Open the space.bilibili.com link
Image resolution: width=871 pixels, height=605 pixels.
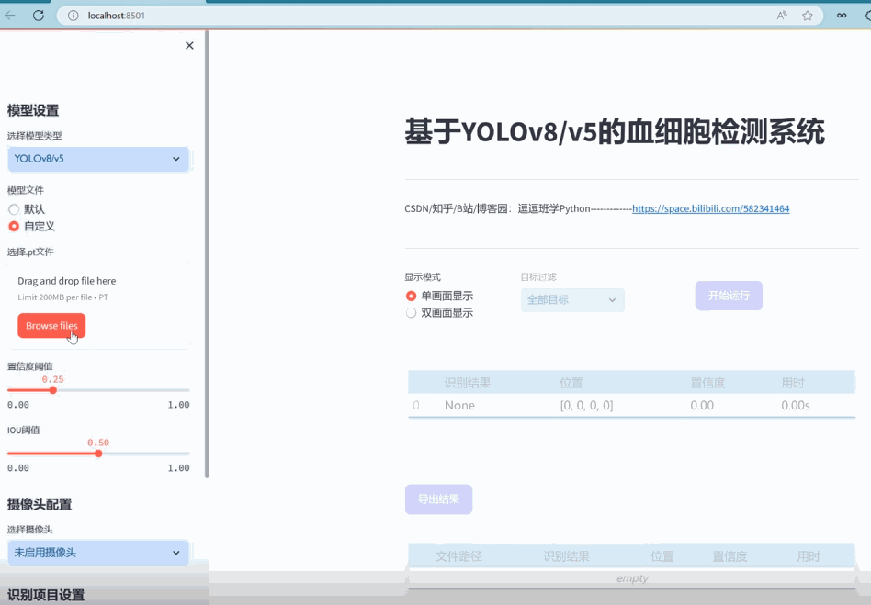710,208
